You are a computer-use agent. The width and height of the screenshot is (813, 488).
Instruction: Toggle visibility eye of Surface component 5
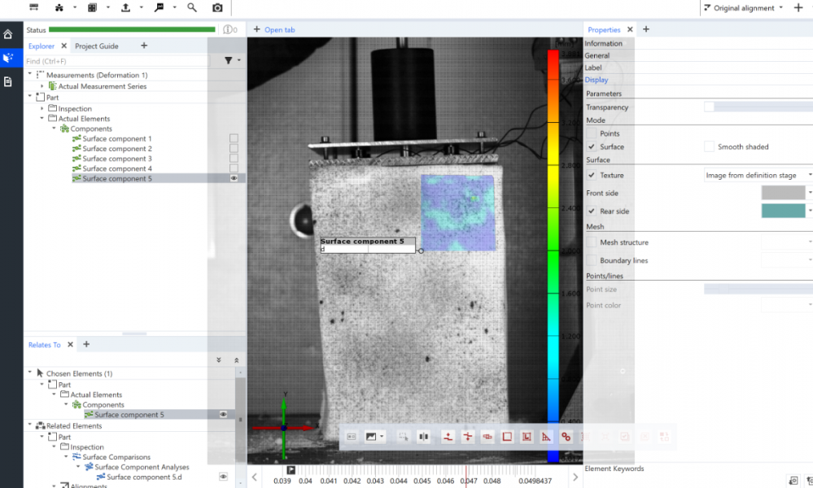(x=234, y=178)
